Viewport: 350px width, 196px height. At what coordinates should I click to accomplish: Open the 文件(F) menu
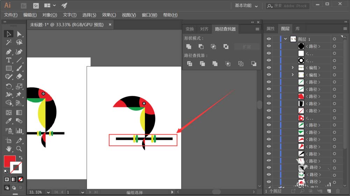click(11, 15)
